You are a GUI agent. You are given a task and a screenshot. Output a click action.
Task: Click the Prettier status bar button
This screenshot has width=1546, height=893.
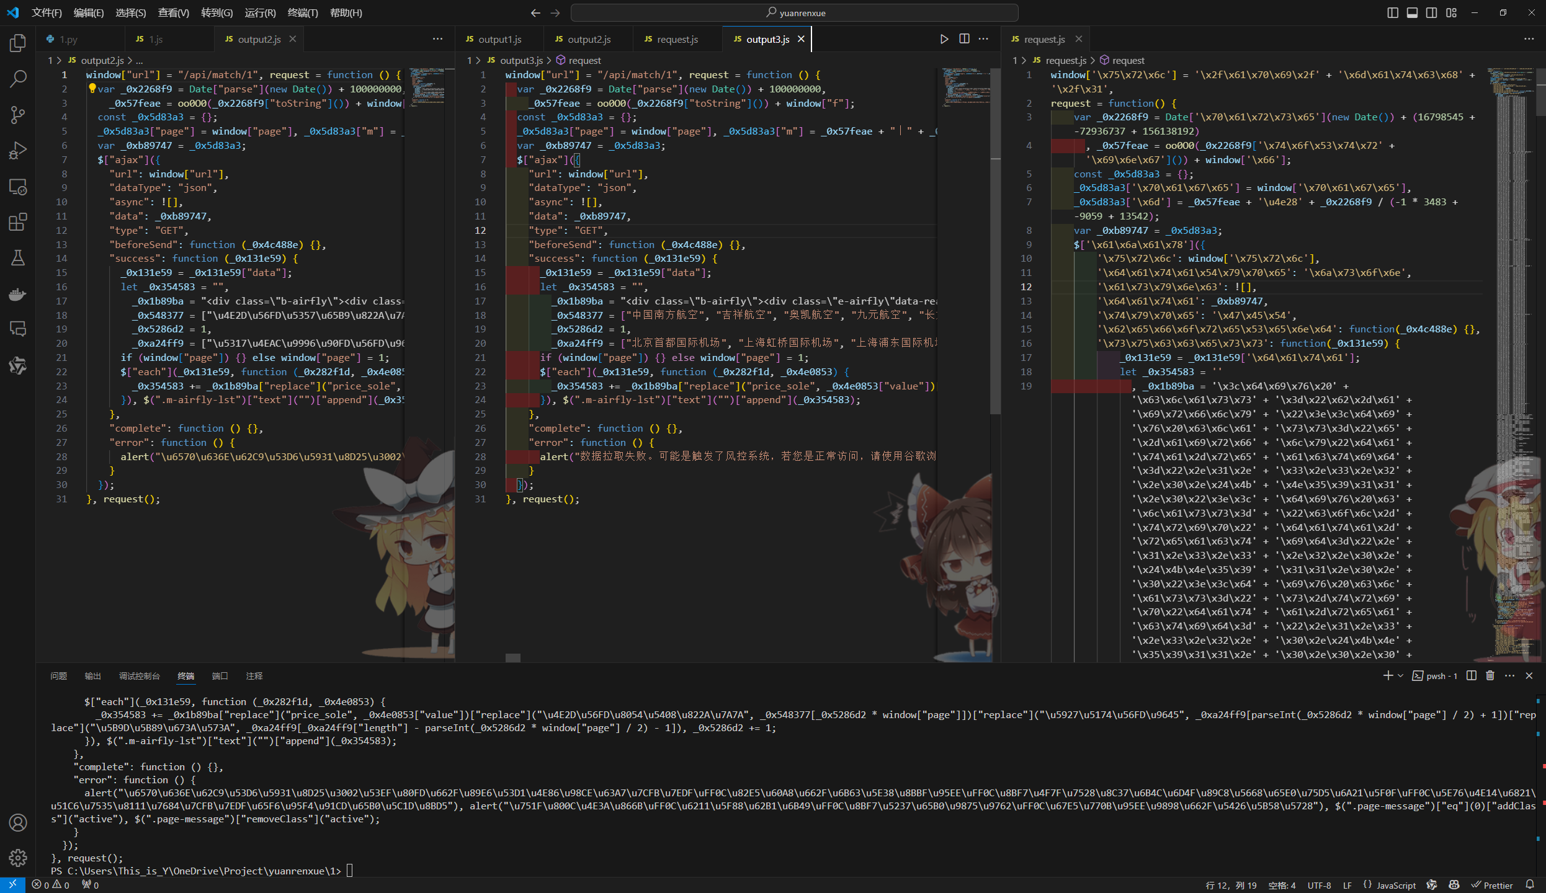[x=1492, y=885]
